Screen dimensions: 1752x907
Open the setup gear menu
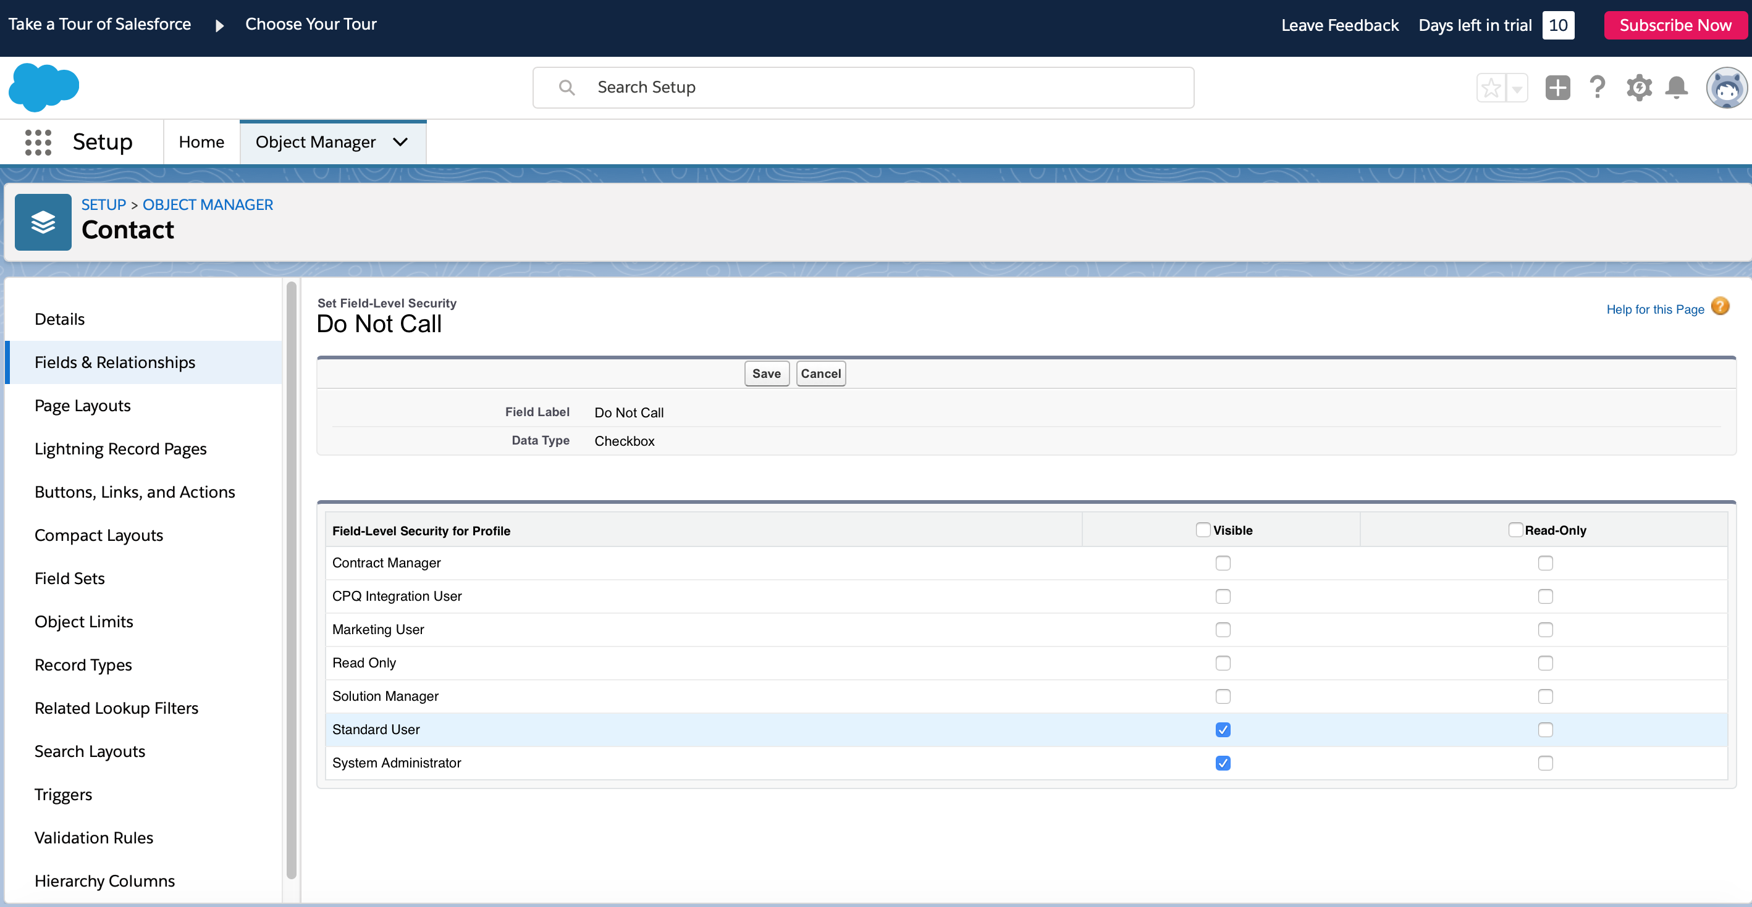[x=1638, y=88]
